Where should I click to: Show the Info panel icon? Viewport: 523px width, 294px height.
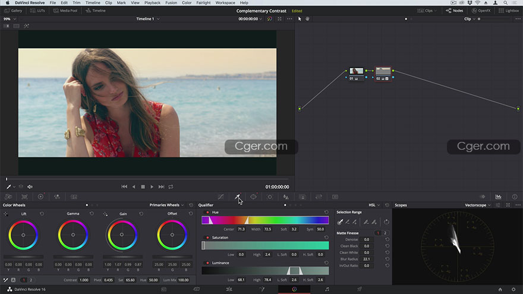coord(515,197)
